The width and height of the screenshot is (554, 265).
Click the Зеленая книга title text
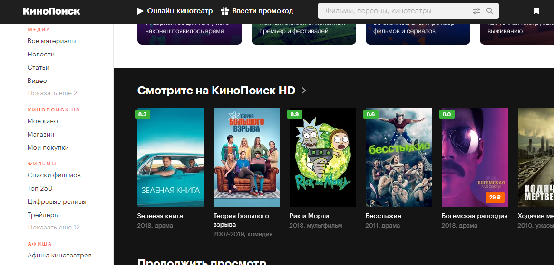click(160, 216)
